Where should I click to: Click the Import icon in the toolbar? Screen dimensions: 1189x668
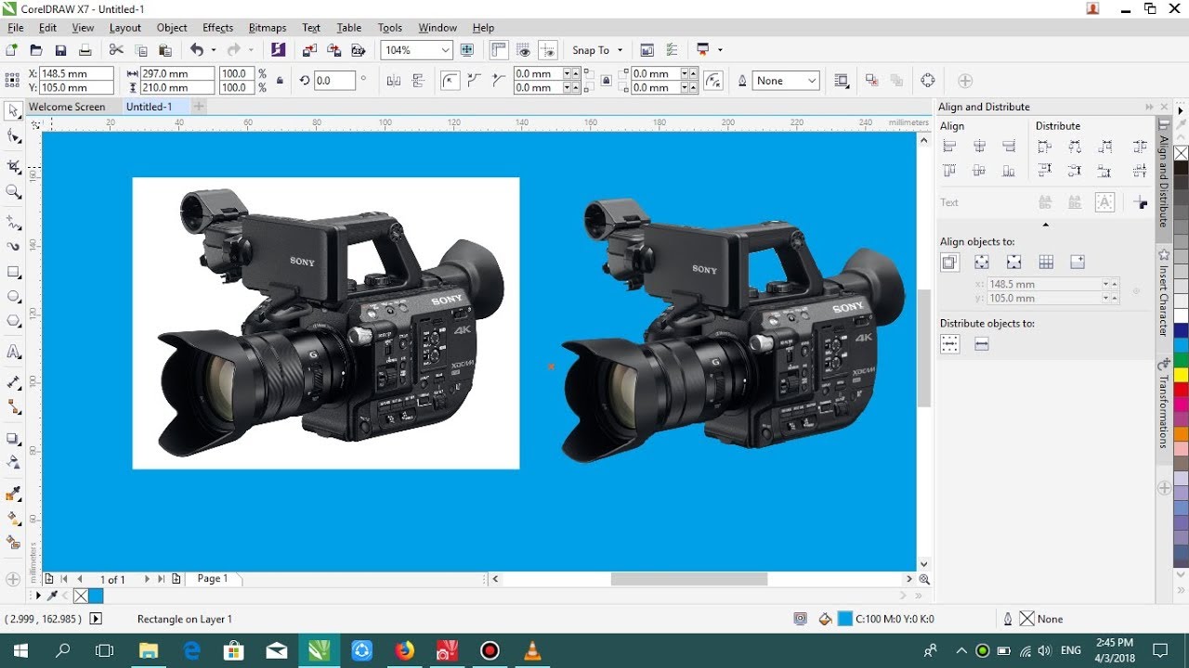[309, 50]
